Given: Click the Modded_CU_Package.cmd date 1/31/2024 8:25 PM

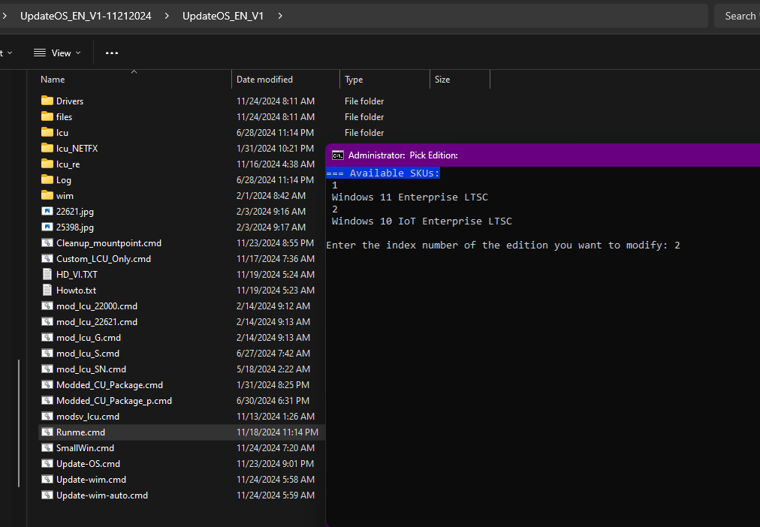Looking at the screenshot, I should coord(273,384).
